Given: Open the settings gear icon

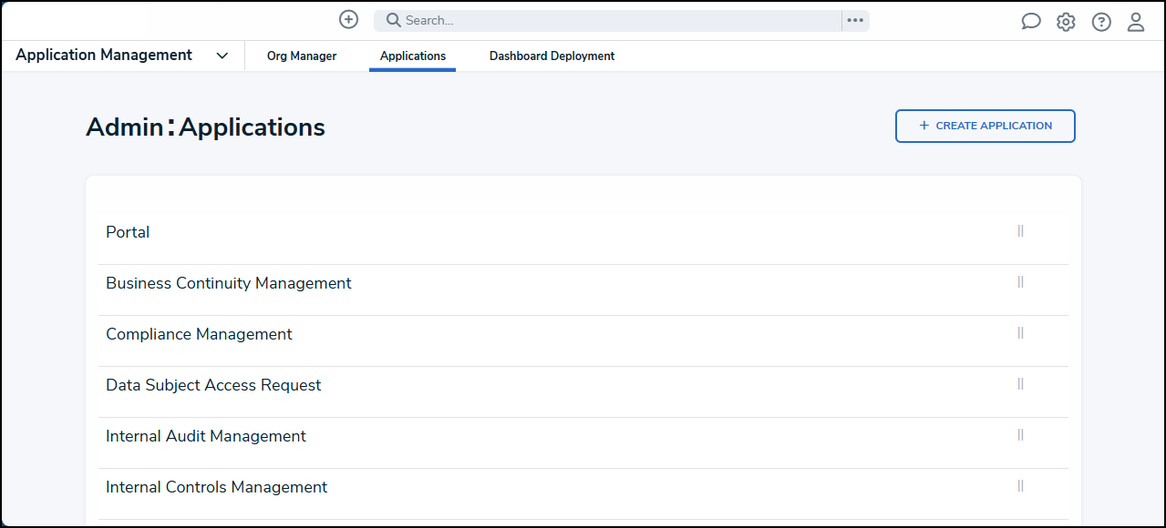Looking at the screenshot, I should click(x=1066, y=22).
